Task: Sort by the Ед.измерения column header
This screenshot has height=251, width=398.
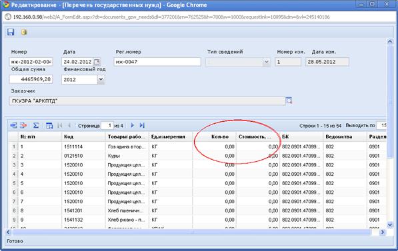Action: 171,136
